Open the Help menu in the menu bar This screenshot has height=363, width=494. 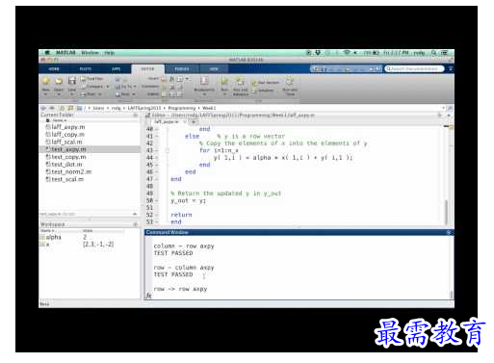[110, 53]
